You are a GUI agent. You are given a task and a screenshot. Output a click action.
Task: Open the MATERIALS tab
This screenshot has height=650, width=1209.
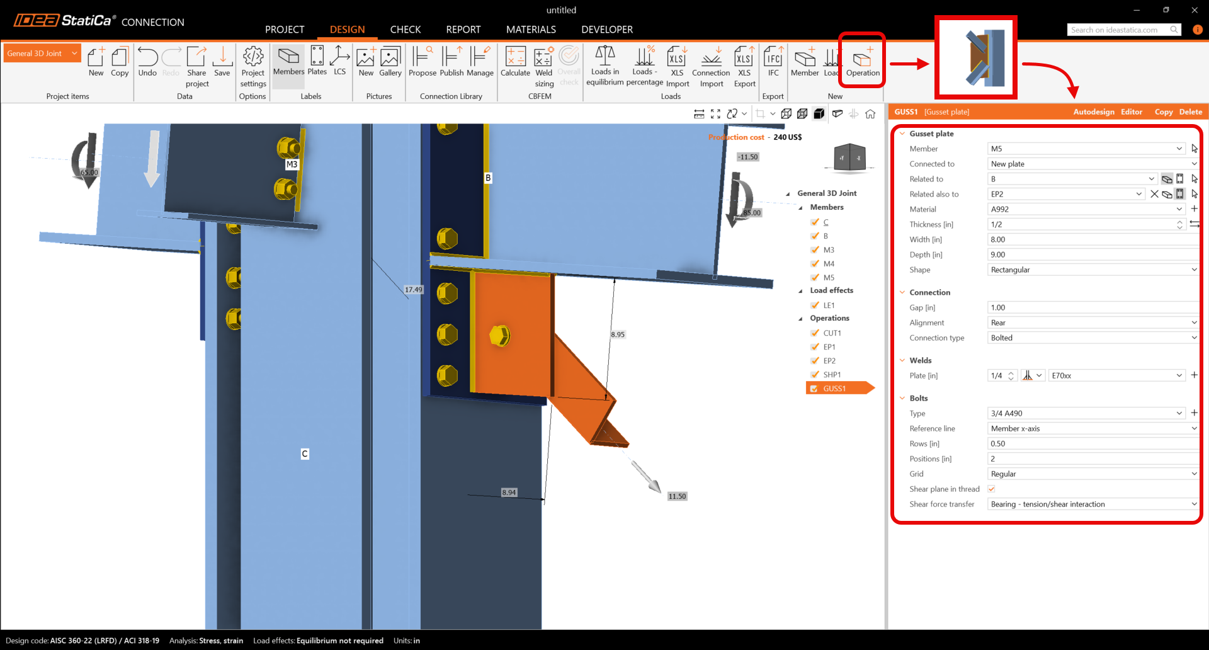(x=530, y=30)
